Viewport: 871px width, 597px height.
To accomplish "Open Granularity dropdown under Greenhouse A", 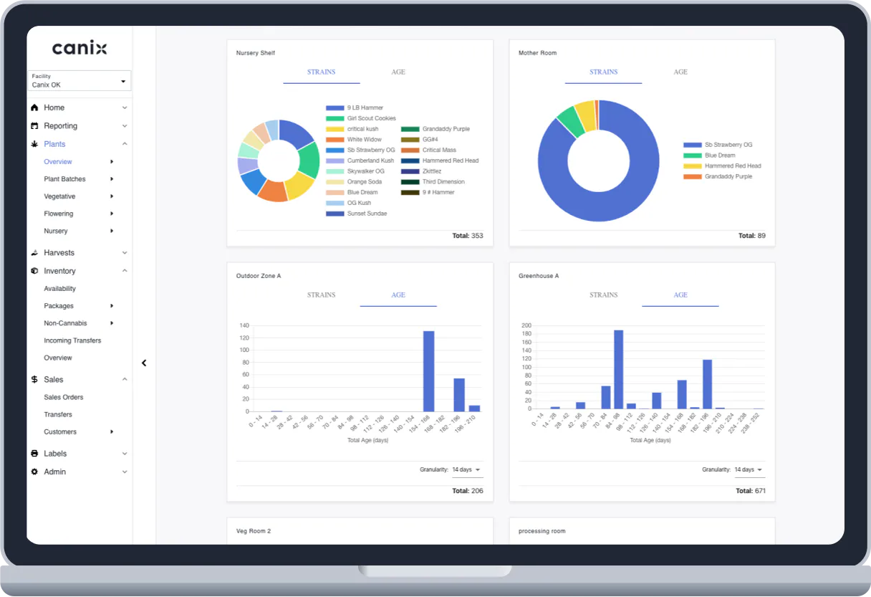I will point(749,470).
